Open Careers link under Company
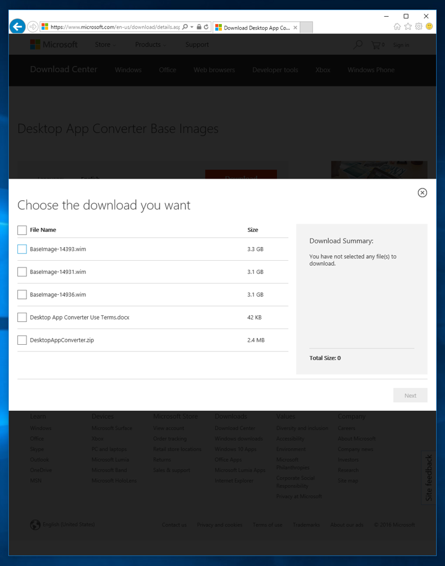445x566 pixels. pos(346,428)
